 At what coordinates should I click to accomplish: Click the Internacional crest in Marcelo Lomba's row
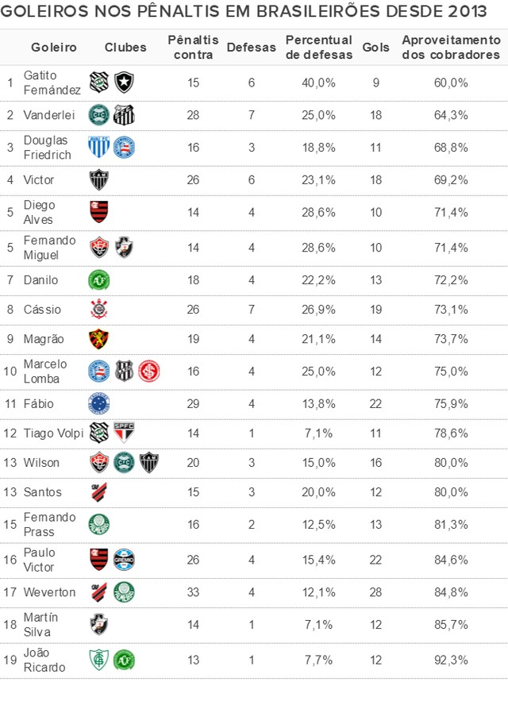149,371
